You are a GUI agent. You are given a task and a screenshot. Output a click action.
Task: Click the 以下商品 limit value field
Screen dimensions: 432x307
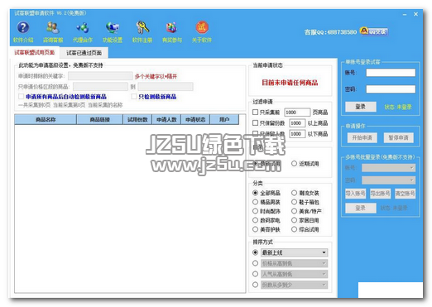point(297,134)
